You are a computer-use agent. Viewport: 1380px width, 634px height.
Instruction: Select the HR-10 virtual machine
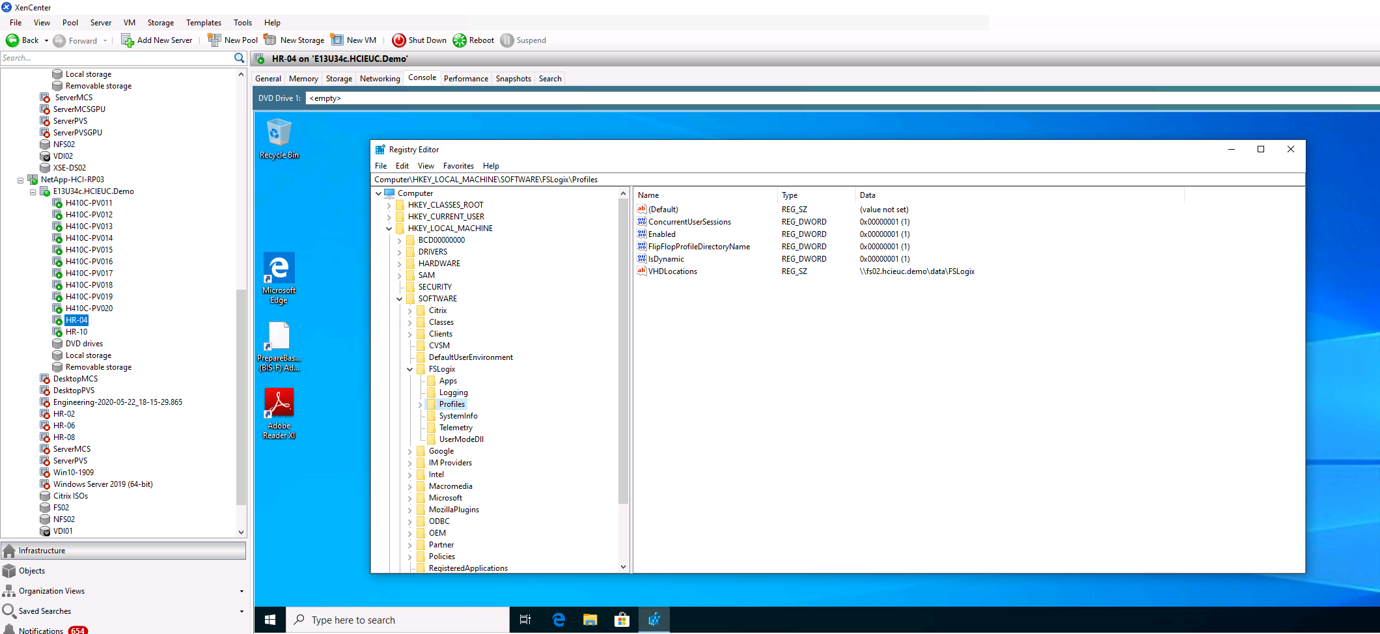coord(76,332)
